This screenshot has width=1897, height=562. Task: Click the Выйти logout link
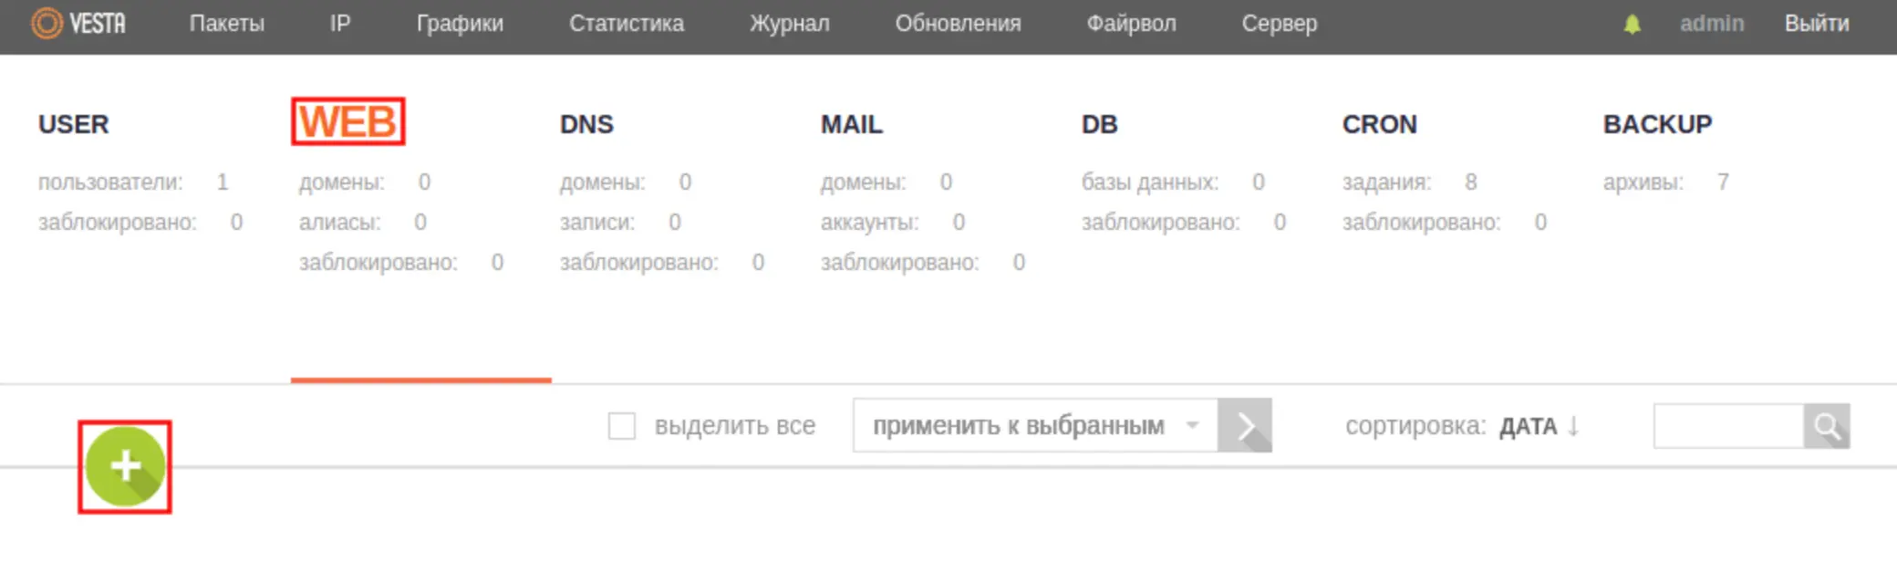pyautogui.click(x=1817, y=24)
